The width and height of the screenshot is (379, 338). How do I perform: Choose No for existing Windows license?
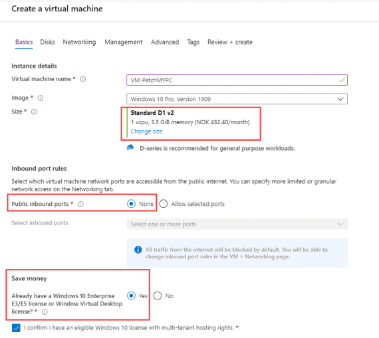coord(158,296)
